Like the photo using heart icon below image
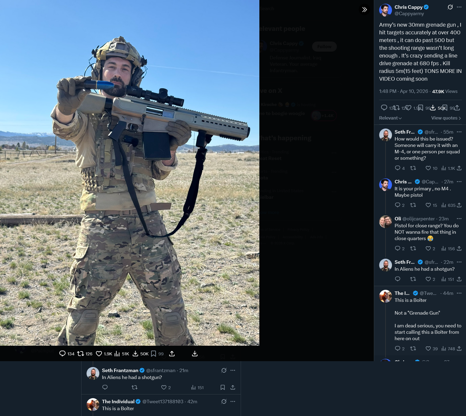This screenshot has height=416, width=466. [x=99, y=353]
